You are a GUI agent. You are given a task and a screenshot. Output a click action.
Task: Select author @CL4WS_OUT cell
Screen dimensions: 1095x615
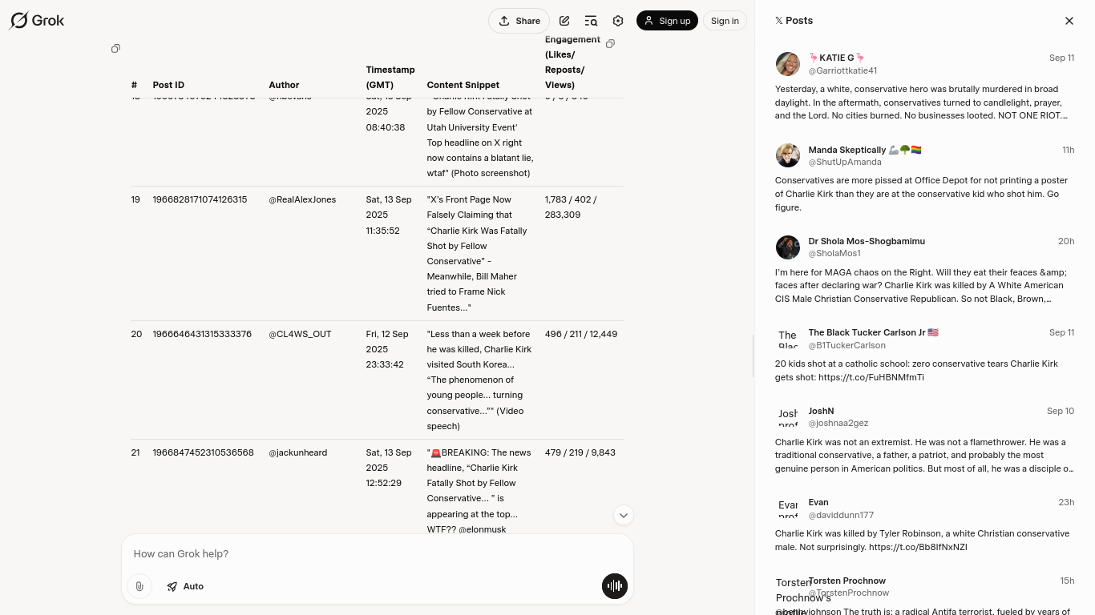[300, 334]
